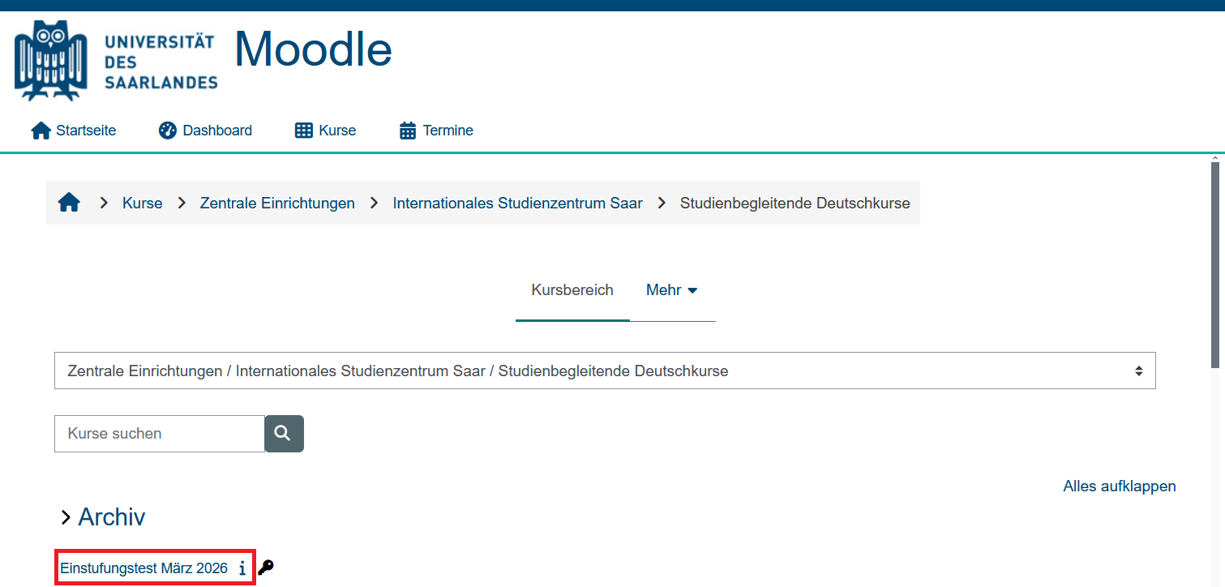Open Internationales Studienzentrum Saar breadcrumb link
The width and height of the screenshot is (1225, 587).
[x=517, y=203]
